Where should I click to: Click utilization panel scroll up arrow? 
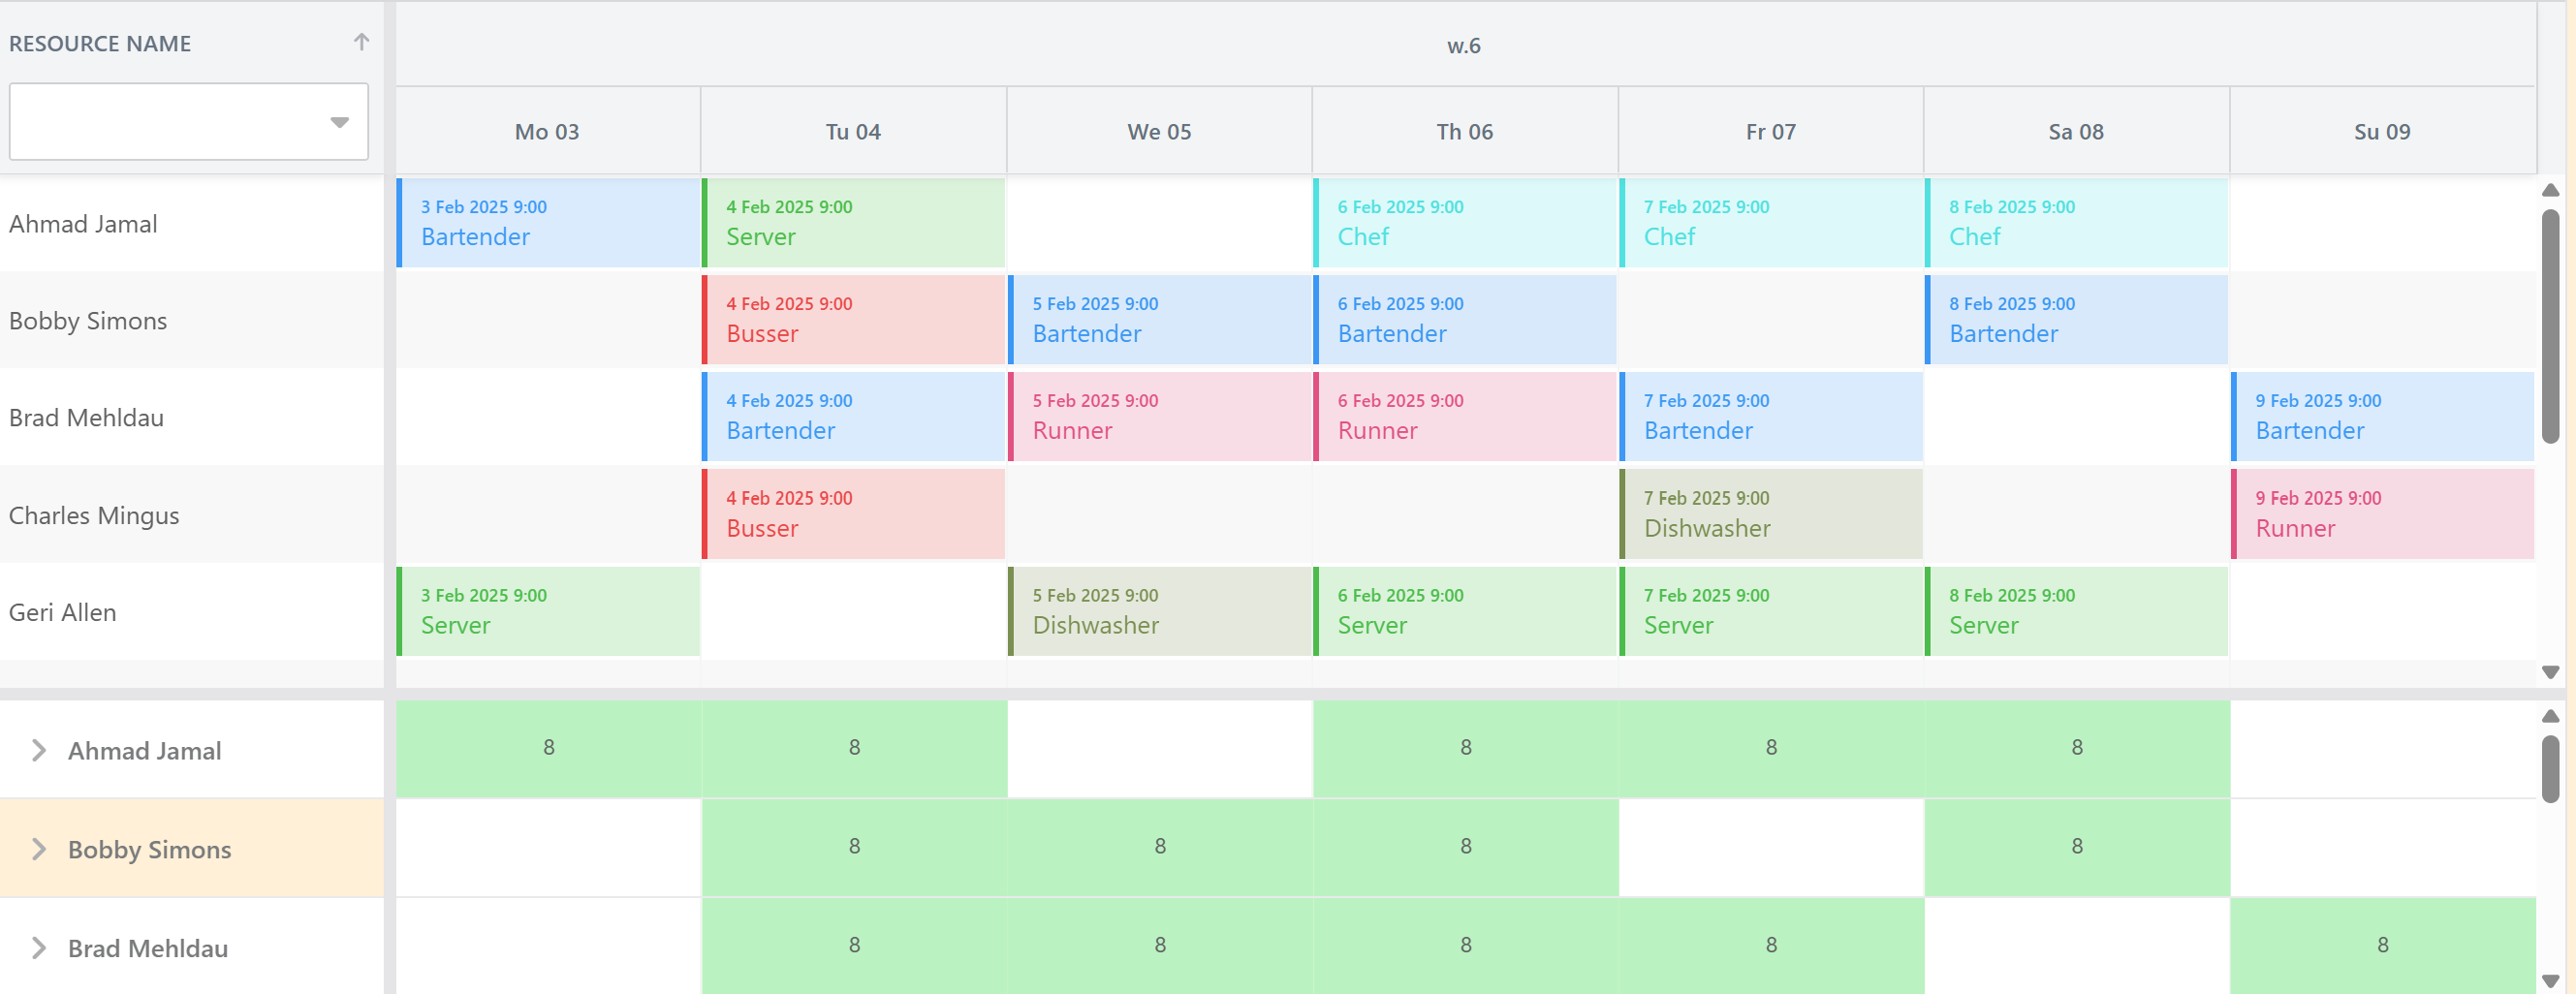[x=2550, y=716]
